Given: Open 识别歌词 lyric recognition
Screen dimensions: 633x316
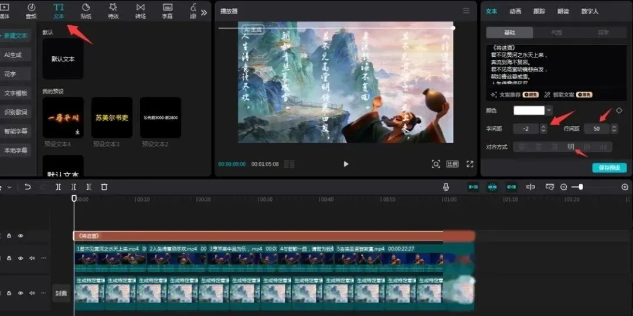Looking at the screenshot, I should coord(15,112).
